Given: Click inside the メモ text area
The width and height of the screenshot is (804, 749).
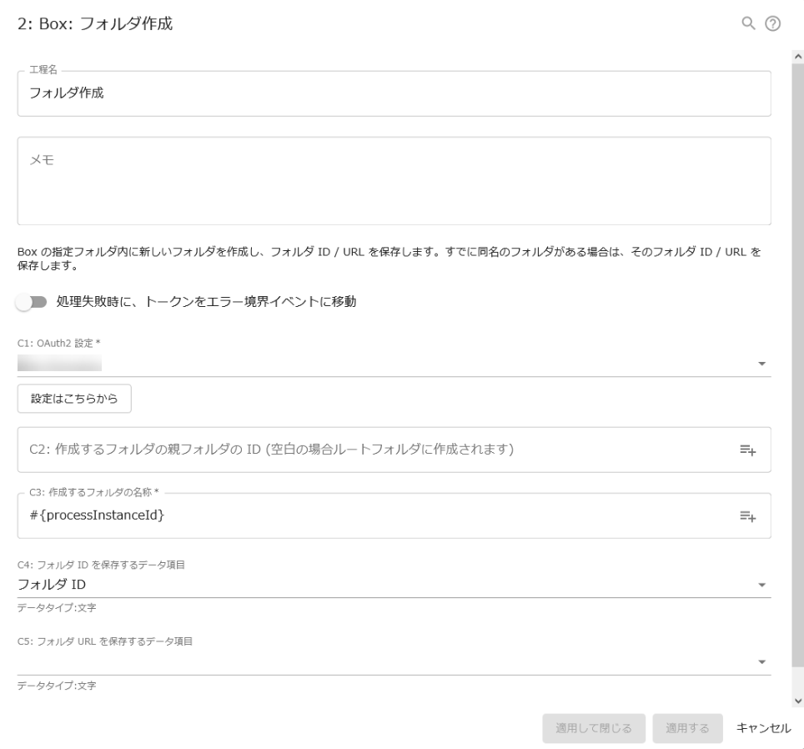Looking at the screenshot, I should pos(334,175).
